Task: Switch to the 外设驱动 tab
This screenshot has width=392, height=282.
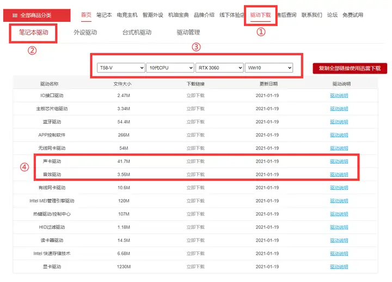Action: click(85, 32)
